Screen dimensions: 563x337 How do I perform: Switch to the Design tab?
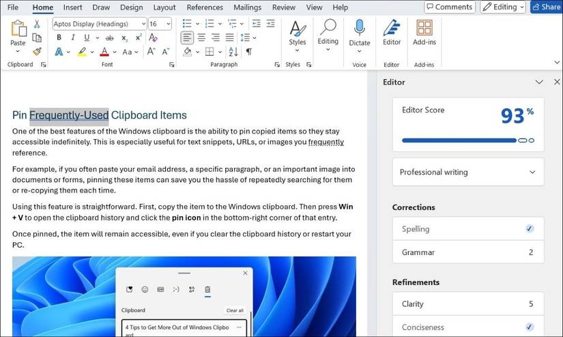click(x=132, y=8)
